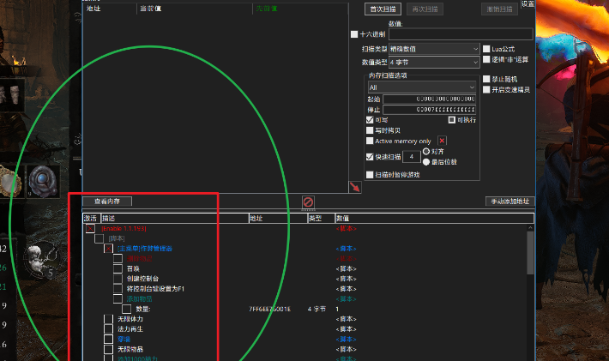Click the red arrow add-to-address-list icon
This screenshot has width=609, height=361.
click(355, 186)
